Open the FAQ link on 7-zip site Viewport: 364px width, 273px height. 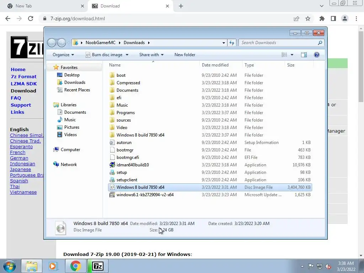(x=16, y=98)
